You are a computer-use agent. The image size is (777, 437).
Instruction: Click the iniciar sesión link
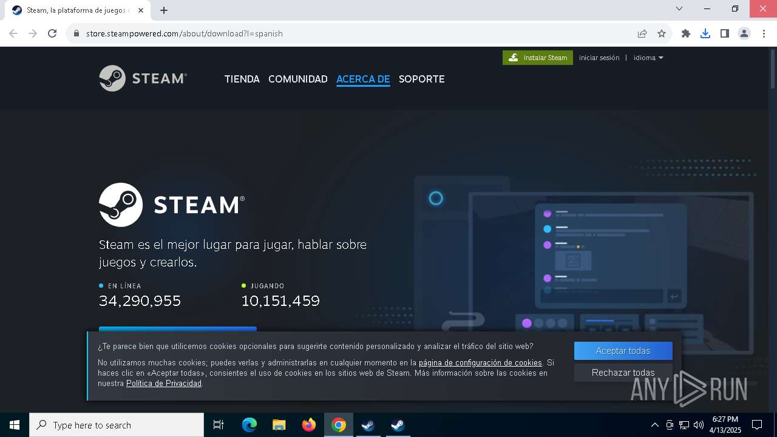coord(599,58)
